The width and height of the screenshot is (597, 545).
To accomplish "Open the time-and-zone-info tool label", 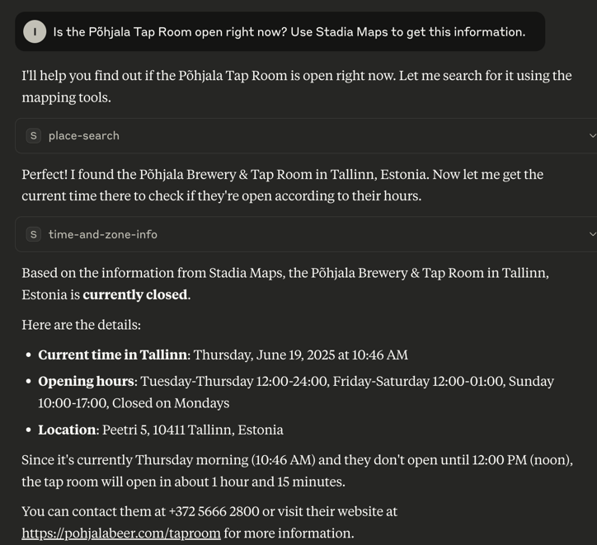I will [103, 234].
